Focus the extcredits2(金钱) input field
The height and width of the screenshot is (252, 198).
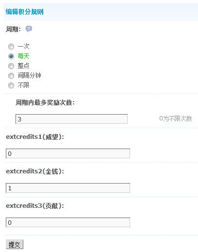click(68, 188)
